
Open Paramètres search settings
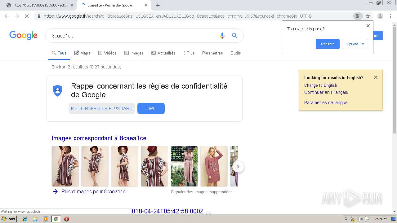tap(212, 53)
